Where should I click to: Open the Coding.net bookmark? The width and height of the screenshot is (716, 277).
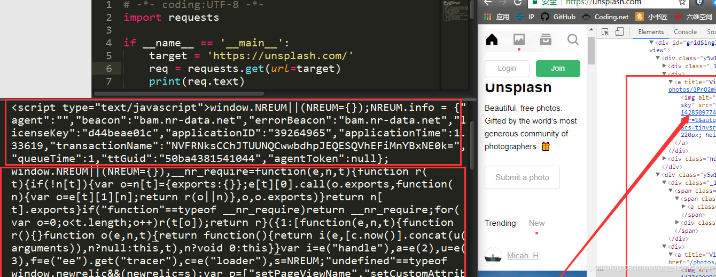(x=605, y=17)
